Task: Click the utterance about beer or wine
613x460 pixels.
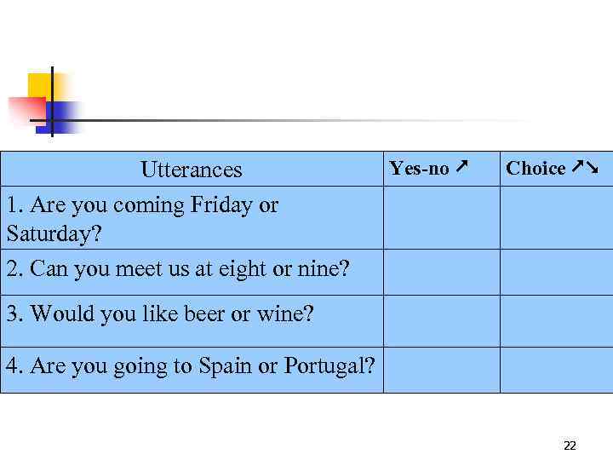Action: click(x=160, y=313)
